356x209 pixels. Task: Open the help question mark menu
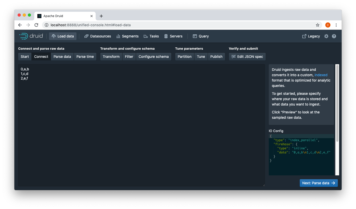[x=334, y=36]
